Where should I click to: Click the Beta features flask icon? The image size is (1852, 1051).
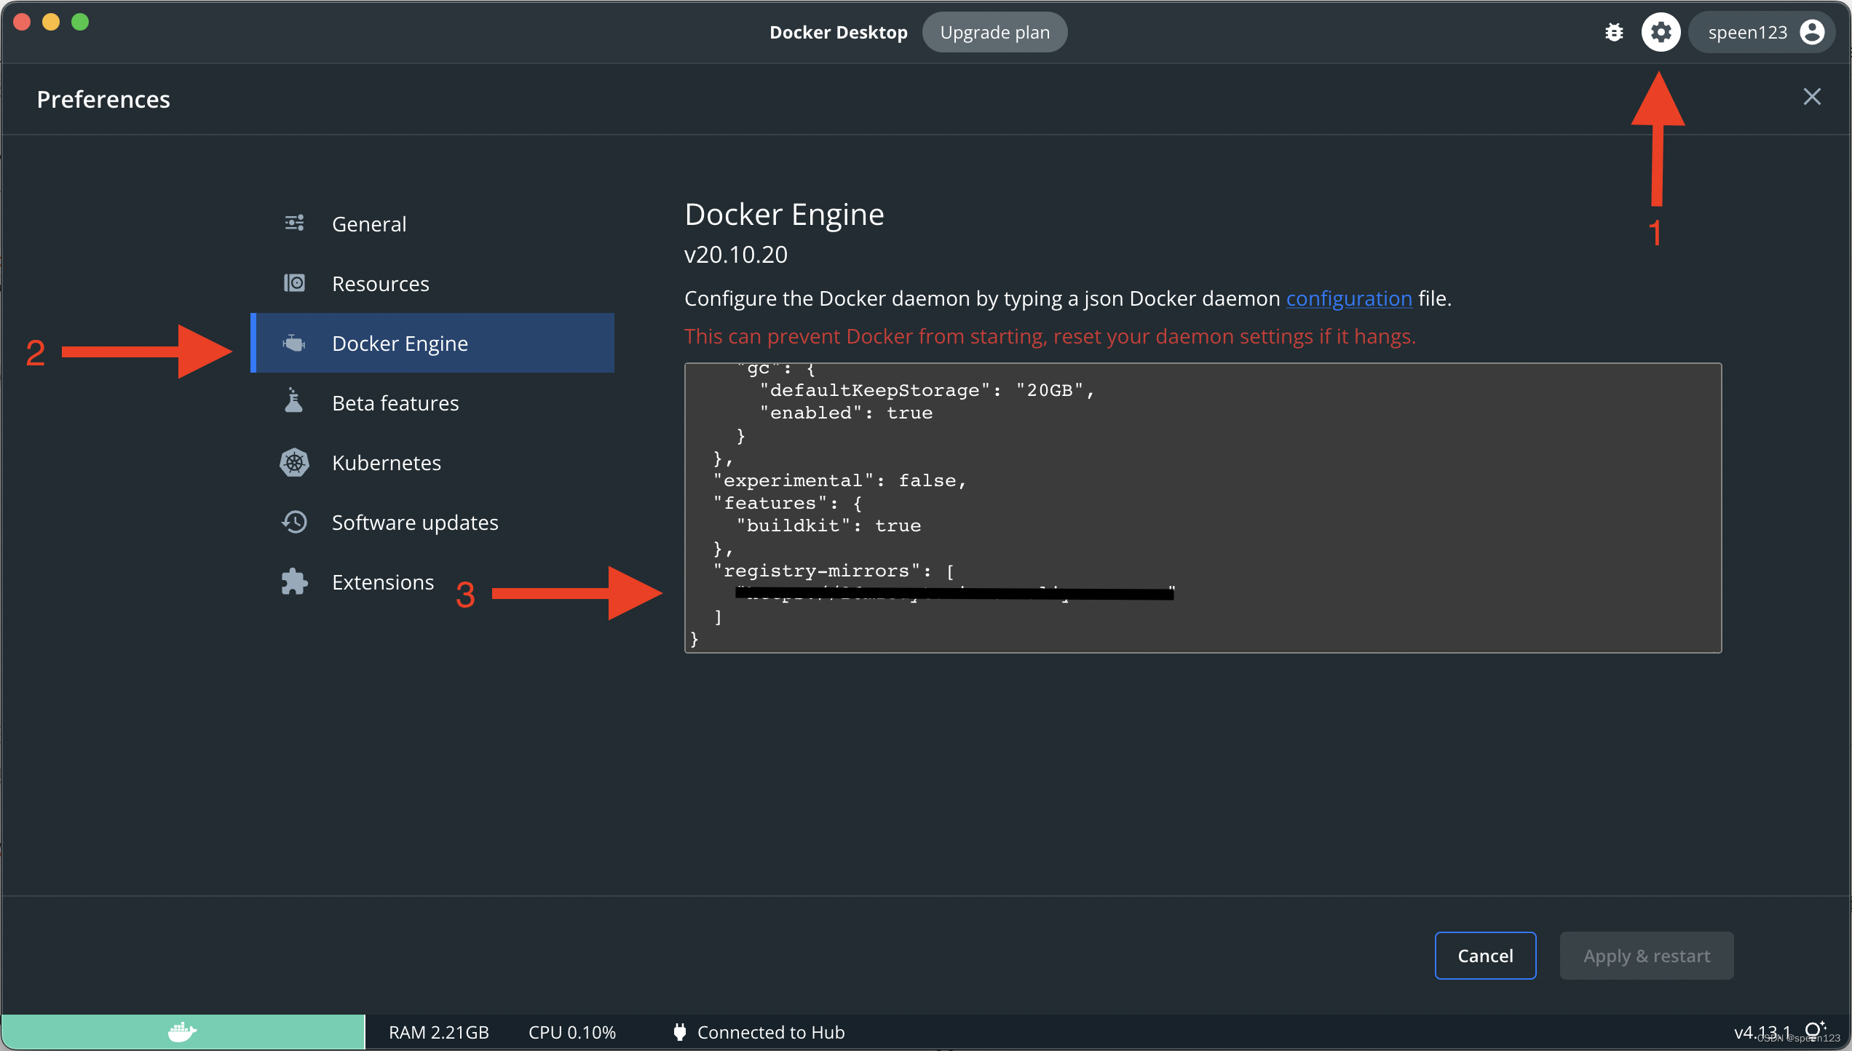(x=294, y=400)
